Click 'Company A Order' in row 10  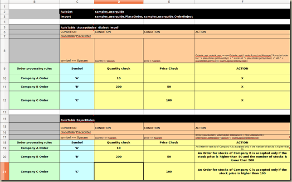[x=34, y=78]
